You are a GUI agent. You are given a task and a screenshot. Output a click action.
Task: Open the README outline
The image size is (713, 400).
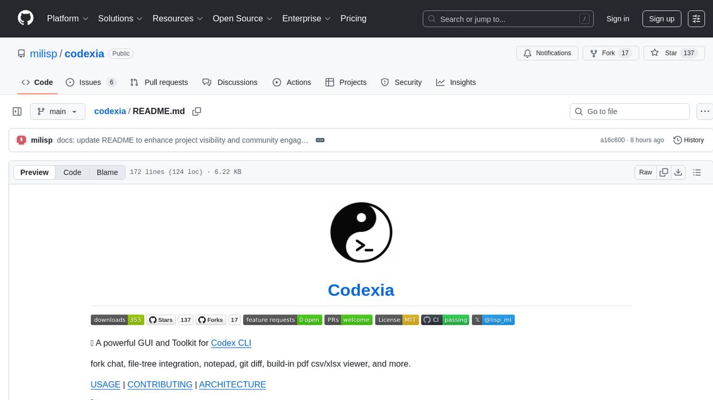tap(697, 172)
